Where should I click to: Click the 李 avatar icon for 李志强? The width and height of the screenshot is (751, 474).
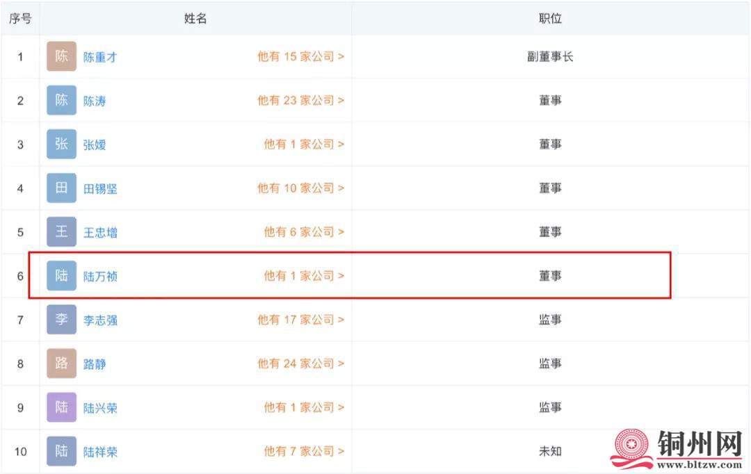coord(61,319)
